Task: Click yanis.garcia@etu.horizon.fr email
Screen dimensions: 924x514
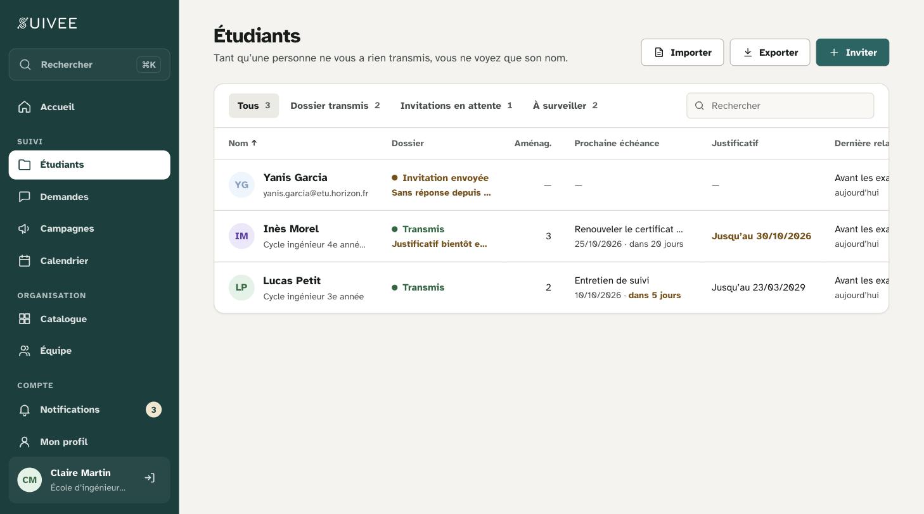Action: (316, 193)
